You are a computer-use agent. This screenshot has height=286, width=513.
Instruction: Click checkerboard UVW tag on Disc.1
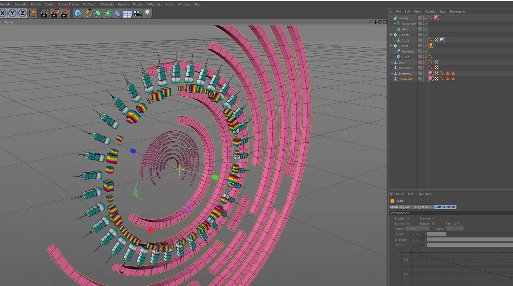[x=436, y=62]
